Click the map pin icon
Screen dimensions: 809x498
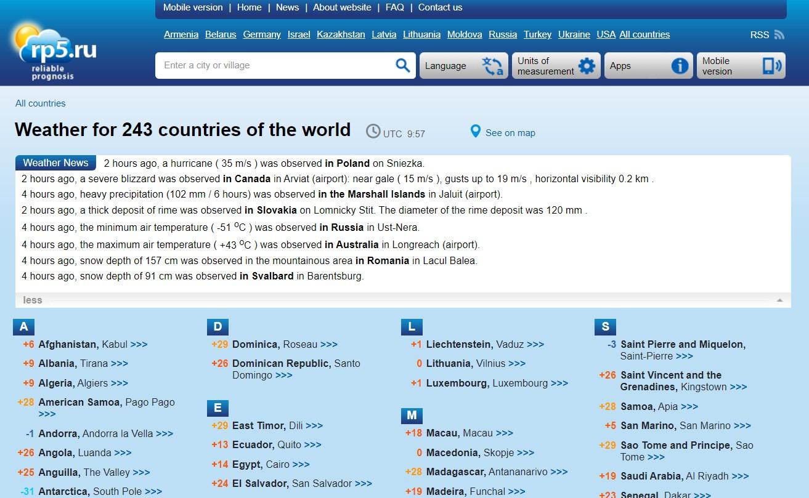click(x=475, y=132)
